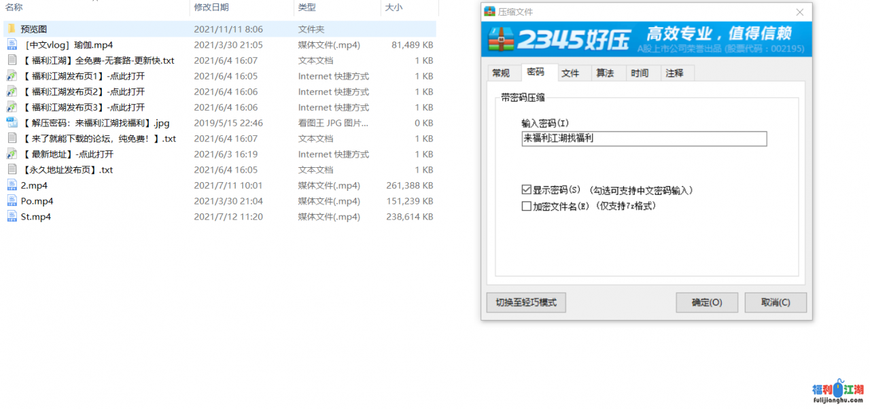The image size is (870, 409).
Task: Switch to the 常规 tab
Action: [x=501, y=73]
